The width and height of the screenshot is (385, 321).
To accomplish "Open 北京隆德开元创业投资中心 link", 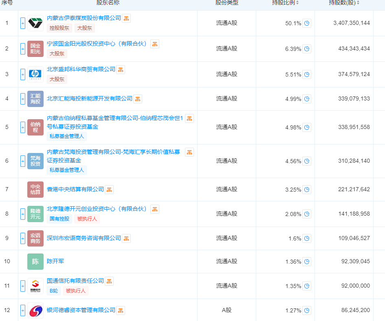I will tap(97, 209).
